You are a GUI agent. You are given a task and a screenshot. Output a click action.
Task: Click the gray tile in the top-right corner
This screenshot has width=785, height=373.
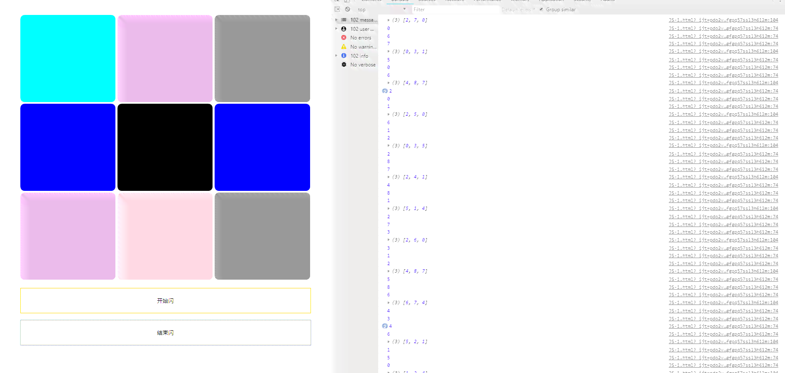coord(262,59)
